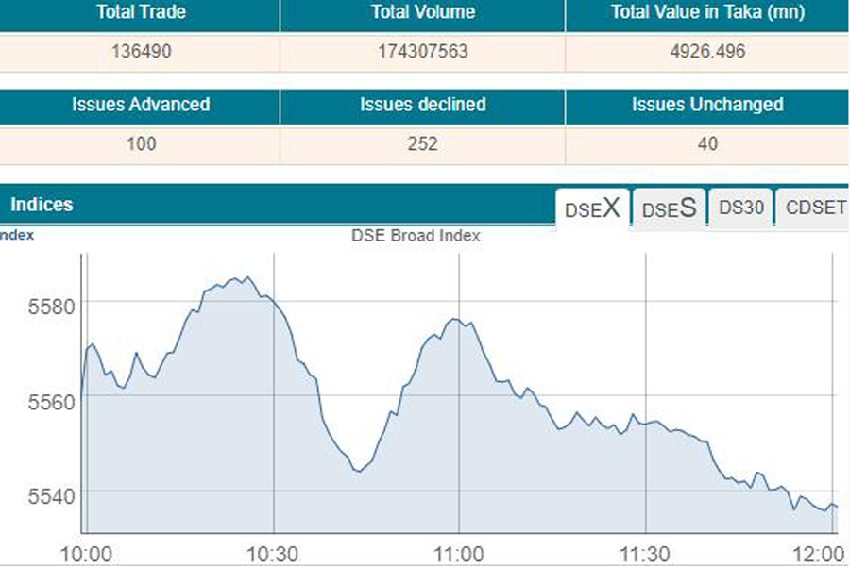Image resolution: width=850 pixels, height=566 pixels.
Task: Click the declined issues count 252
Action: click(x=422, y=144)
